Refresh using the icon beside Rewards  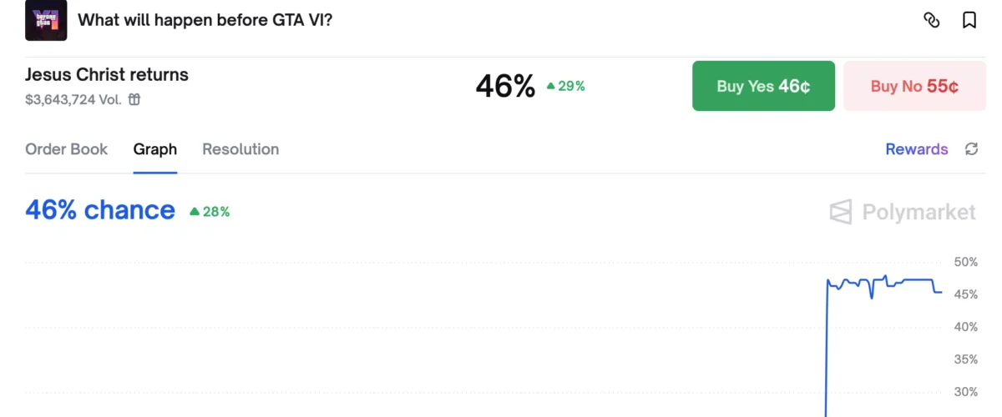[971, 149]
